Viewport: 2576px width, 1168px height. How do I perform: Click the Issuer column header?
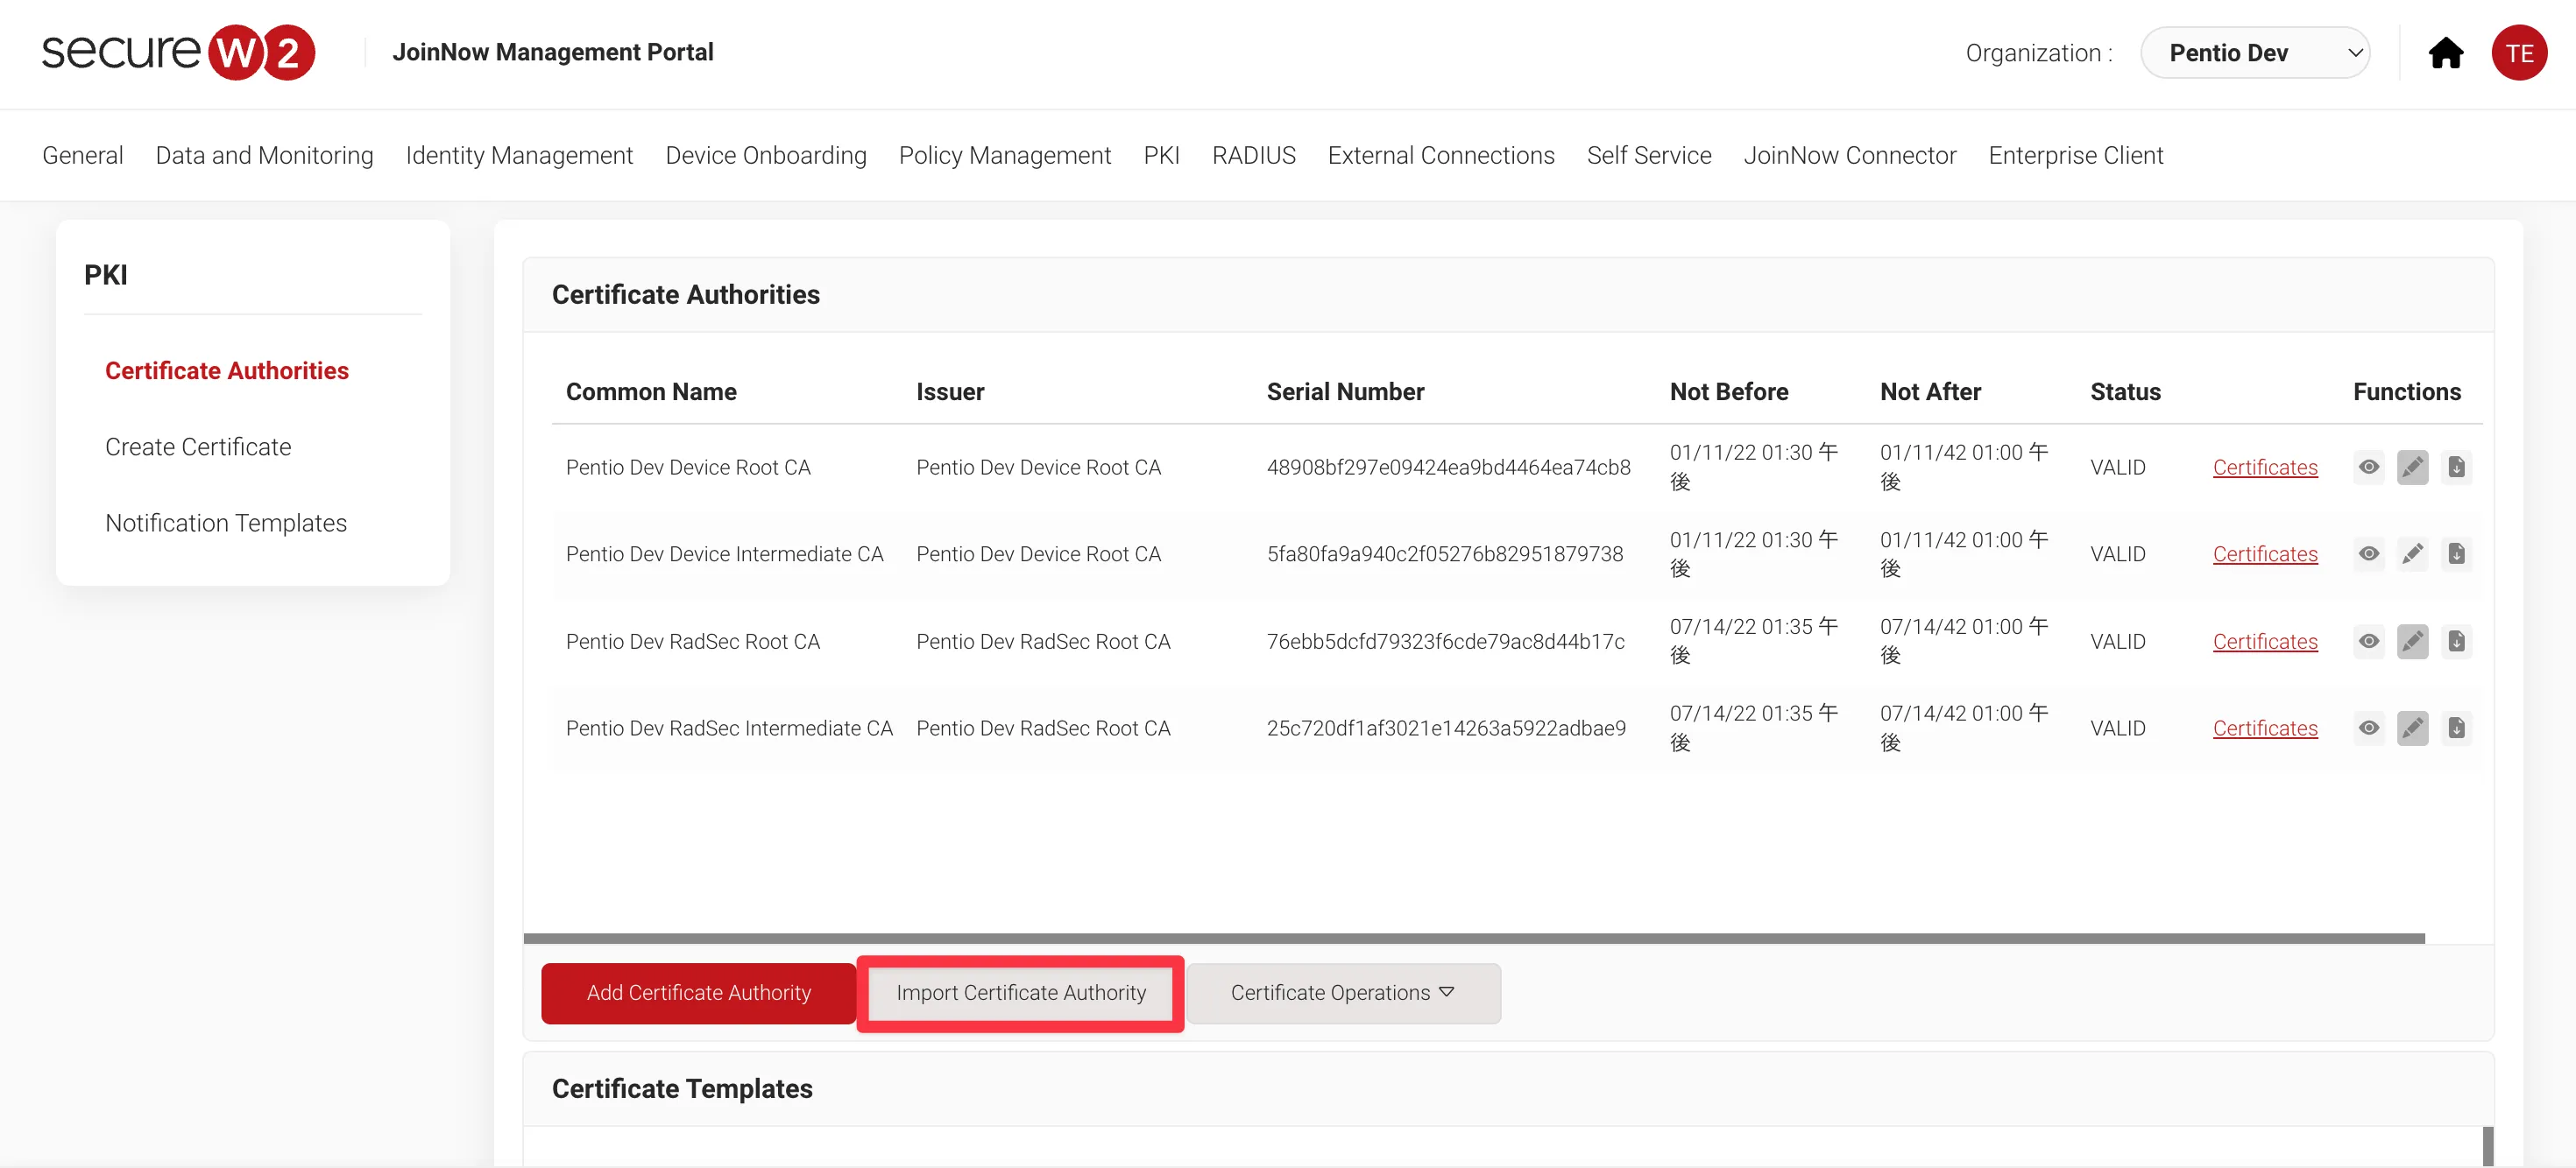tap(950, 391)
